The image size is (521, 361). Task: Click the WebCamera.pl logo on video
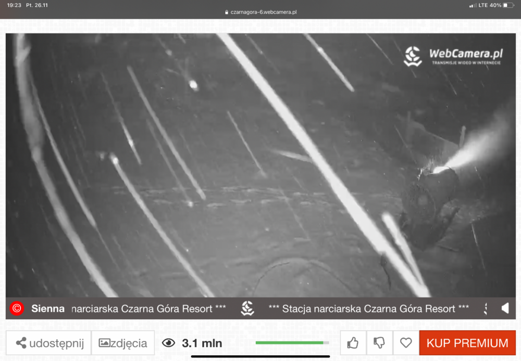click(x=453, y=56)
